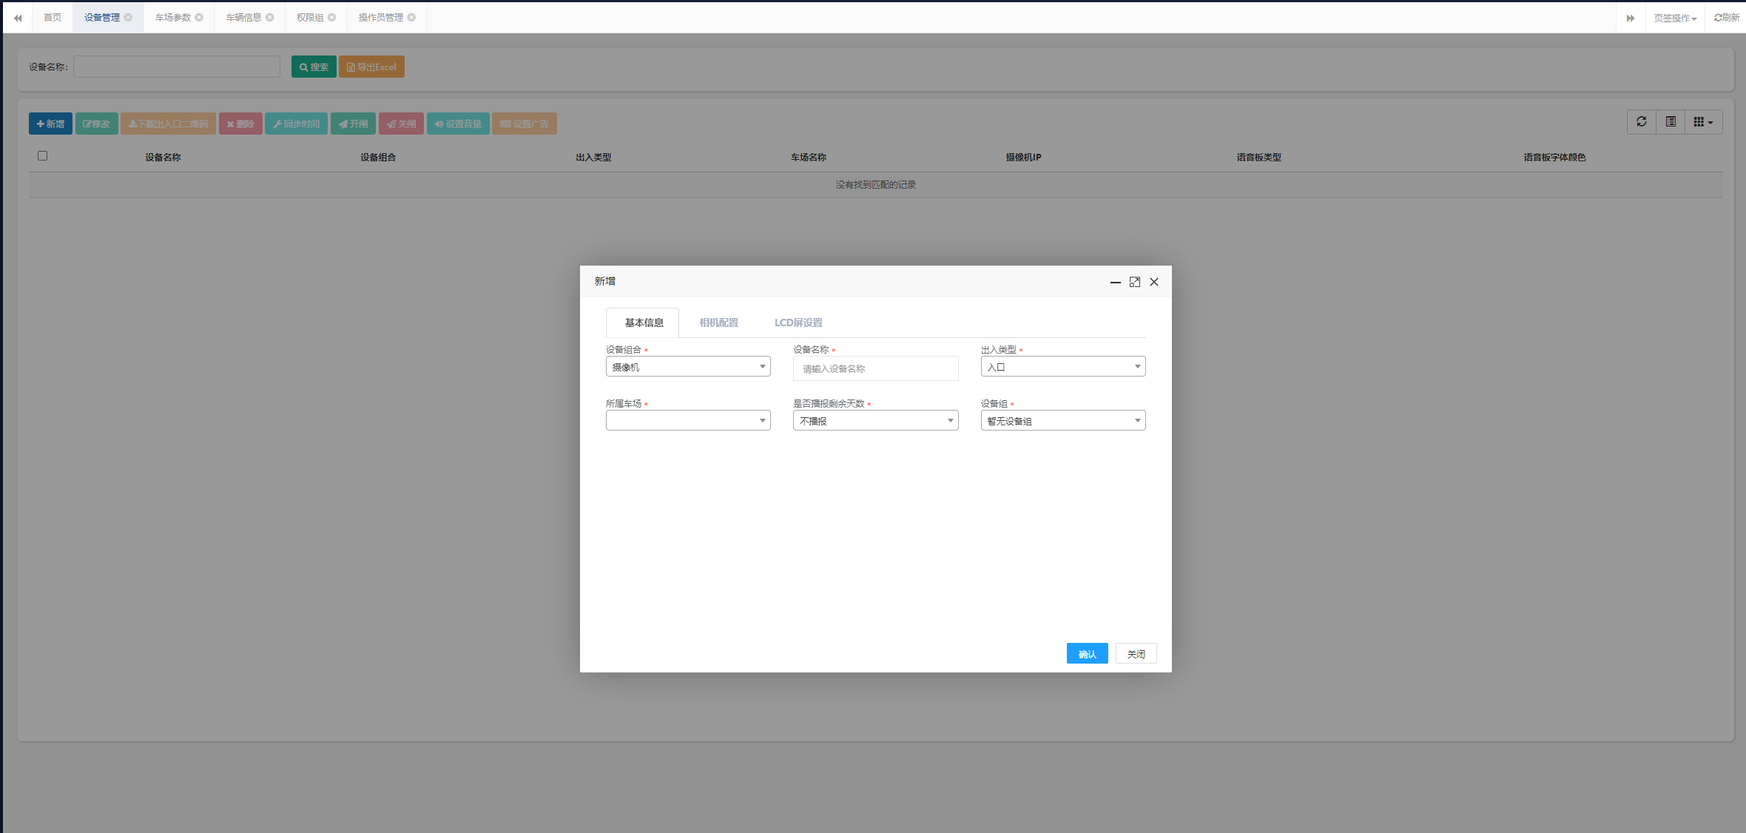
Task: Click the 出入类型 column header
Action: [x=593, y=157]
